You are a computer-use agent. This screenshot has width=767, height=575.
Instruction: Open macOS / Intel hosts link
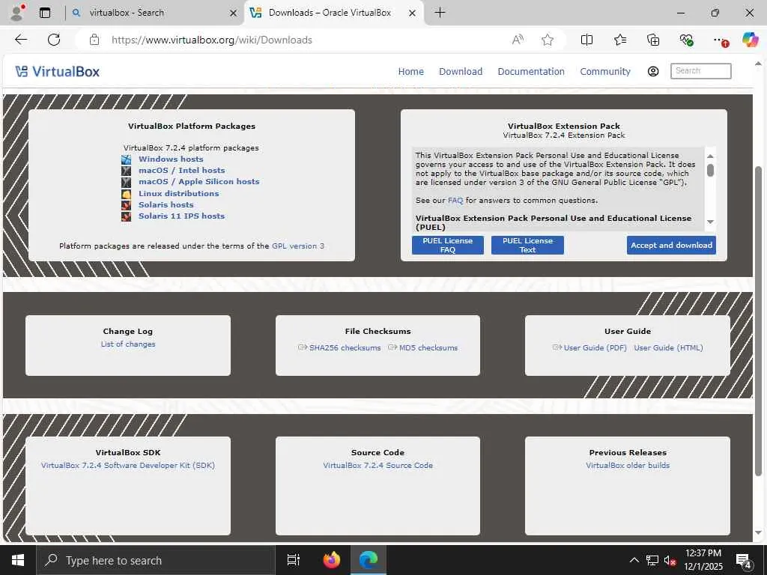click(x=181, y=170)
